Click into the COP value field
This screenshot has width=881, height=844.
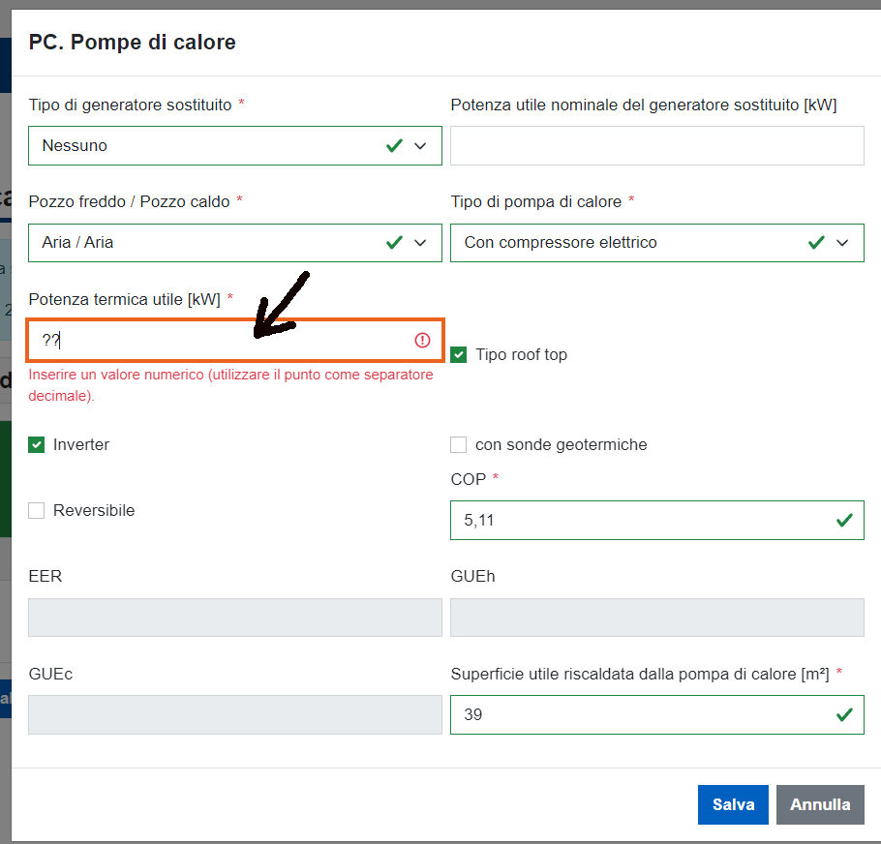tap(656, 520)
